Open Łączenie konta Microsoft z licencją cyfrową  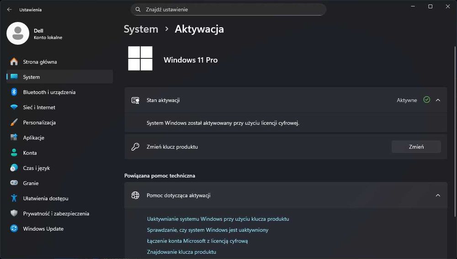pos(197,241)
